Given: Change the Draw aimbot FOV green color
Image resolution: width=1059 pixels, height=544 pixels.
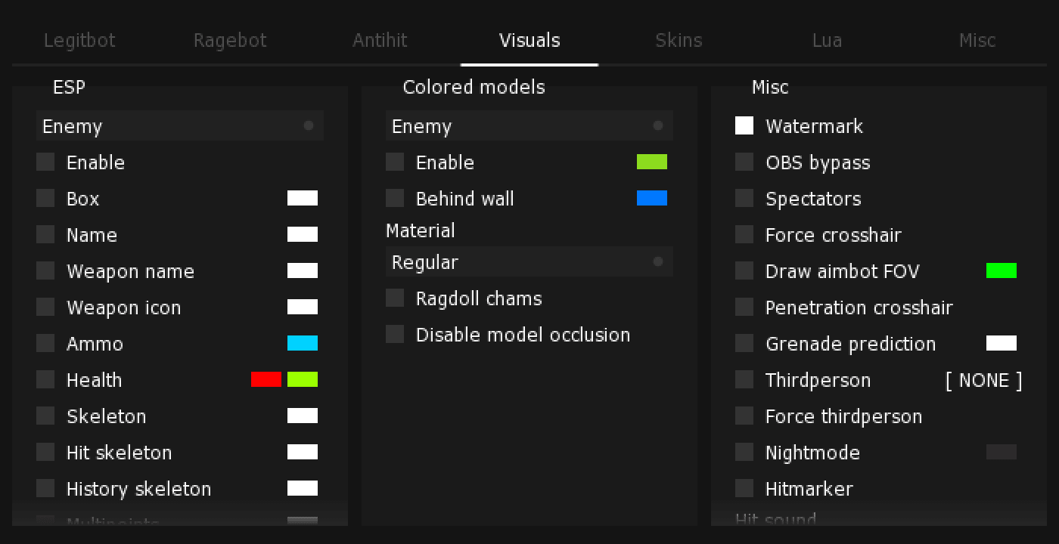Looking at the screenshot, I should pos(1002,271).
